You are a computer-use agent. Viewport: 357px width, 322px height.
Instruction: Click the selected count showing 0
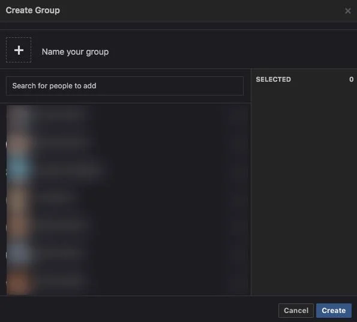tap(352, 79)
